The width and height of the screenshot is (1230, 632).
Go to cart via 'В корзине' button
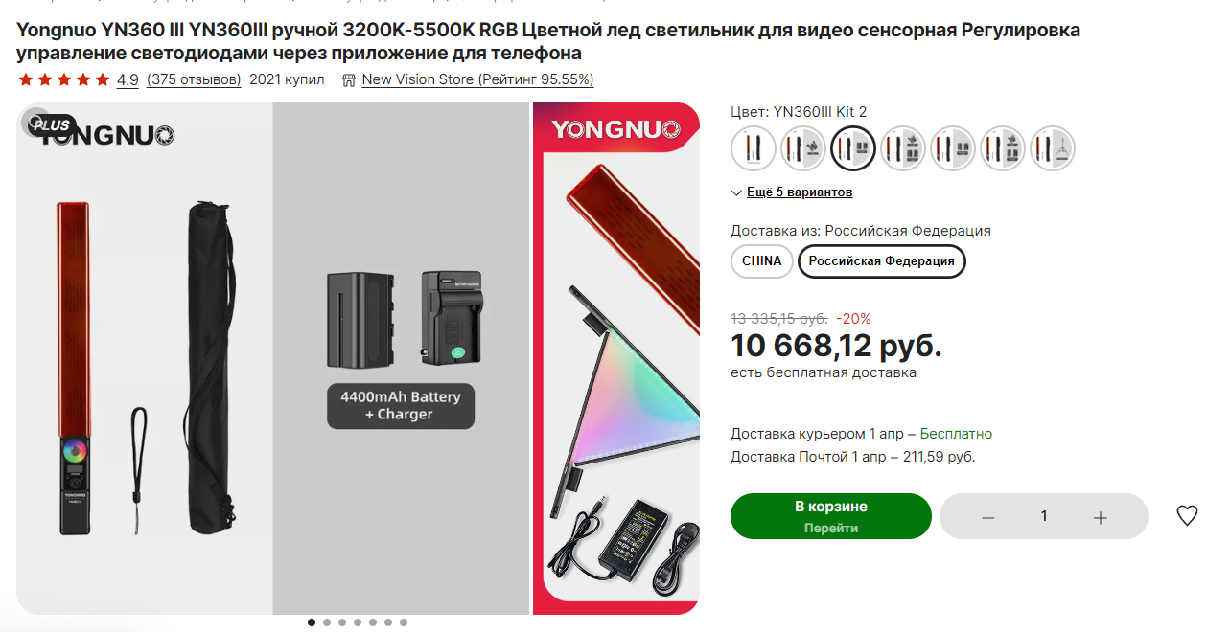(x=831, y=516)
